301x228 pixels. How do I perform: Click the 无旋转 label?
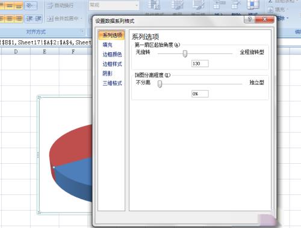coord(143,52)
